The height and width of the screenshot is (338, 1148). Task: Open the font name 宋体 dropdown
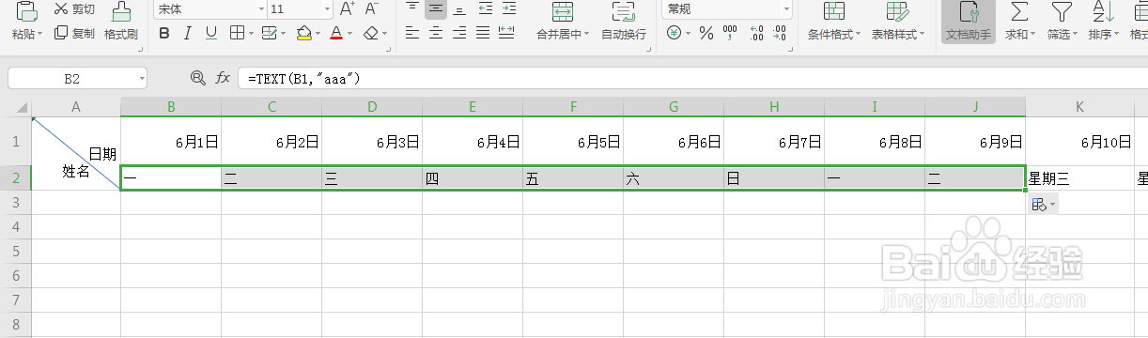pos(260,9)
